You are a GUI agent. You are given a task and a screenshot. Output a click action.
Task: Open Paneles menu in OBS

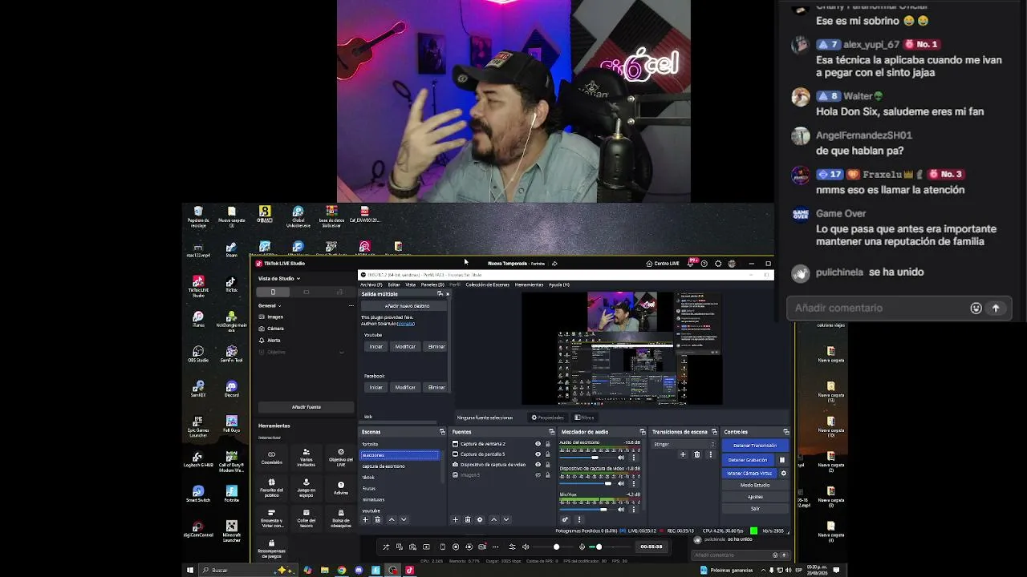point(432,284)
